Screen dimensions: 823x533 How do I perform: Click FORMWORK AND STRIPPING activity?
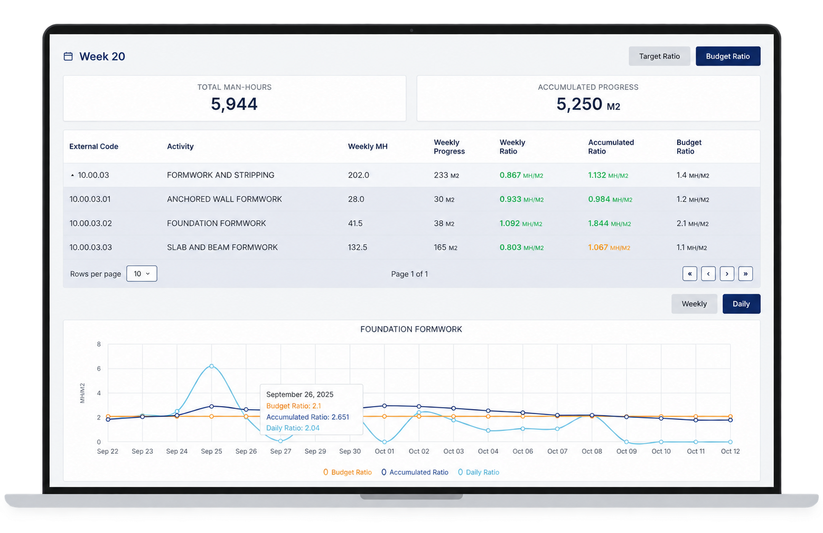(220, 175)
